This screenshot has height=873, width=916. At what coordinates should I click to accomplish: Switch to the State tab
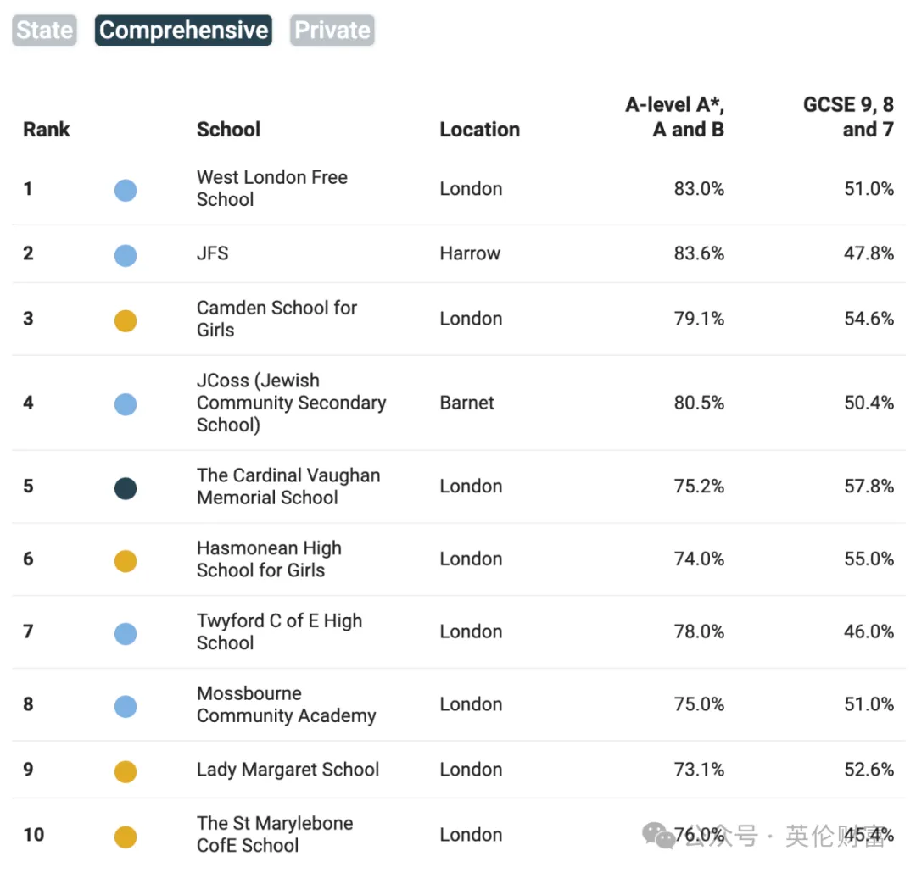click(x=44, y=31)
